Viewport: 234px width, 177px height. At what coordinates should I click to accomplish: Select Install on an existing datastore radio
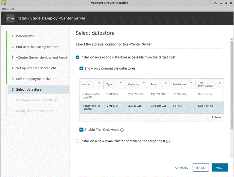(x=77, y=57)
